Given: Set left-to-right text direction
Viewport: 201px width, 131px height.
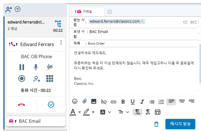Looking at the screenshot, I should (137, 112).
